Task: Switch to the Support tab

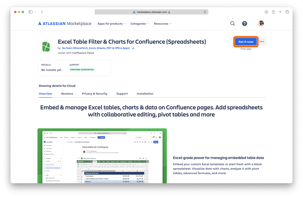Action: click(x=122, y=94)
